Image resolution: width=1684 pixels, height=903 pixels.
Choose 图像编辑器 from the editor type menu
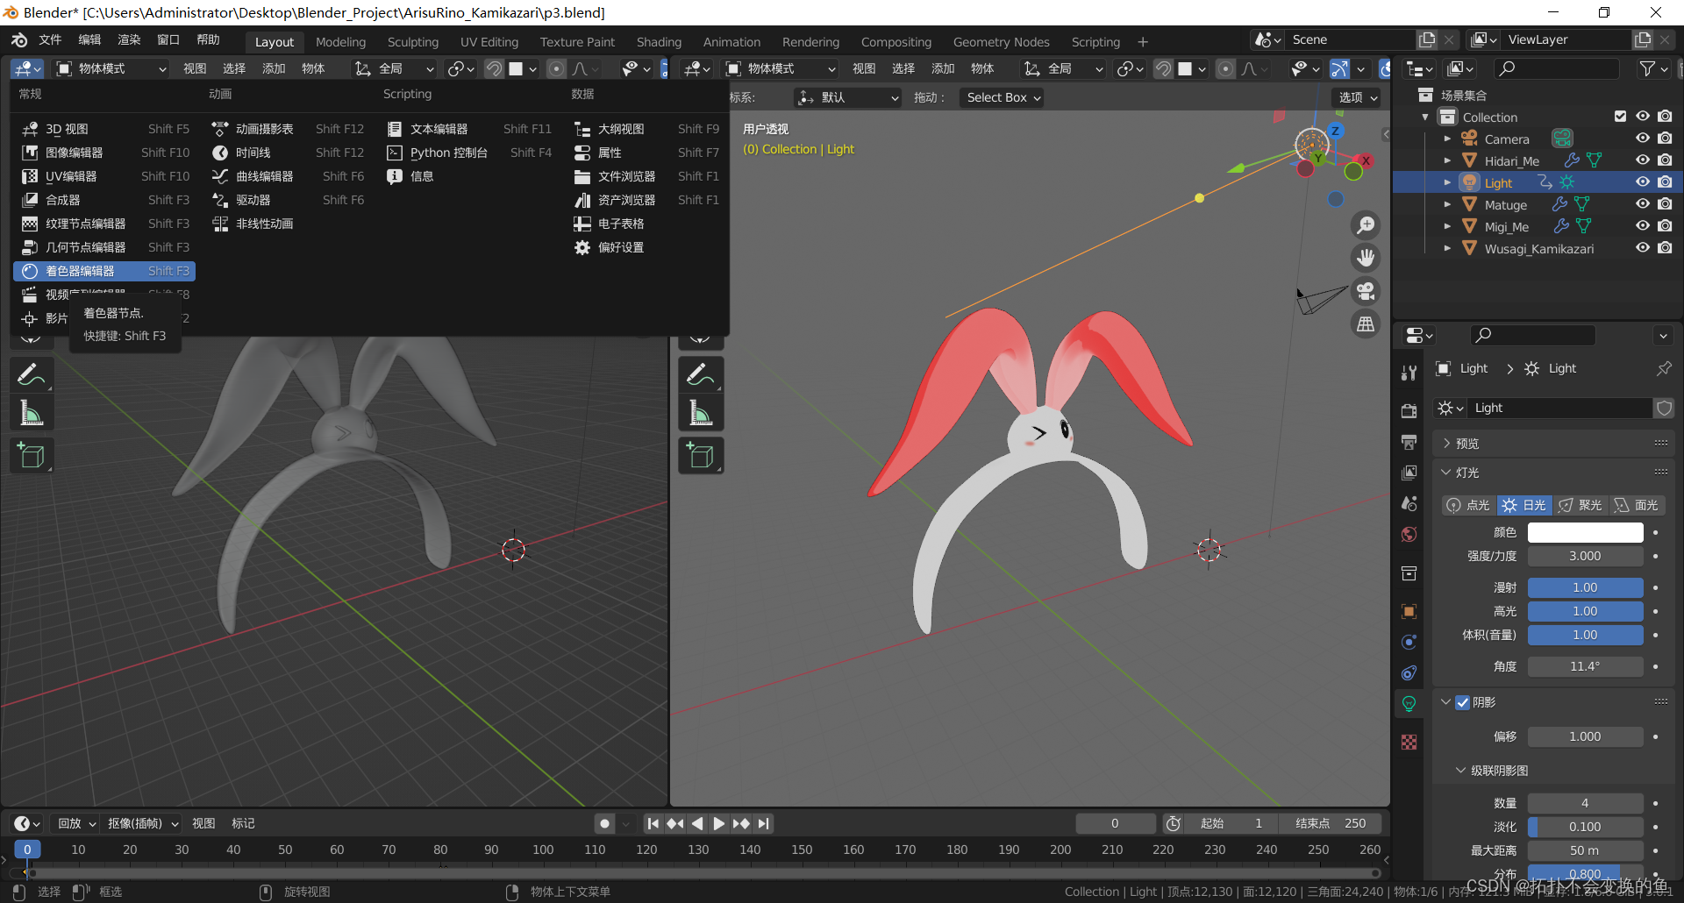[104, 153]
